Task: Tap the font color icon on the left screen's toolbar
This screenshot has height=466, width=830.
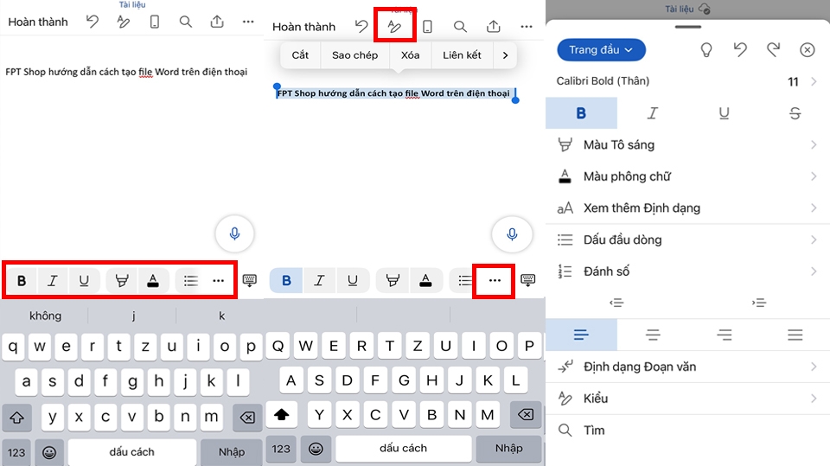Action: coord(153,281)
